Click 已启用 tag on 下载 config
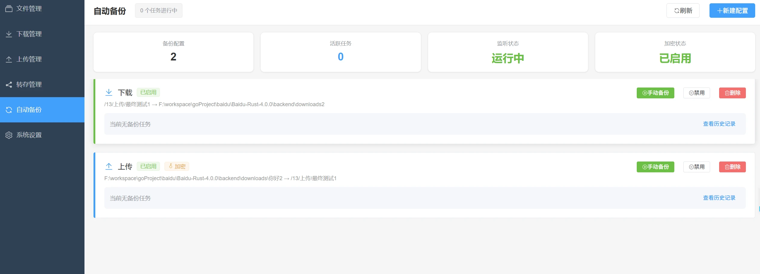This screenshot has height=274, width=760. [148, 92]
